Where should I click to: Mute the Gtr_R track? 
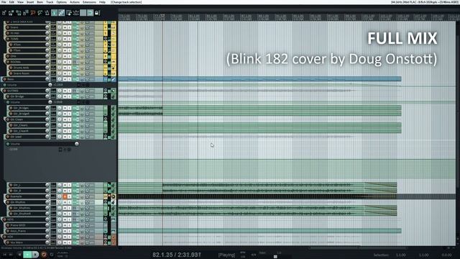pyautogui.click(x=65, y=191)
